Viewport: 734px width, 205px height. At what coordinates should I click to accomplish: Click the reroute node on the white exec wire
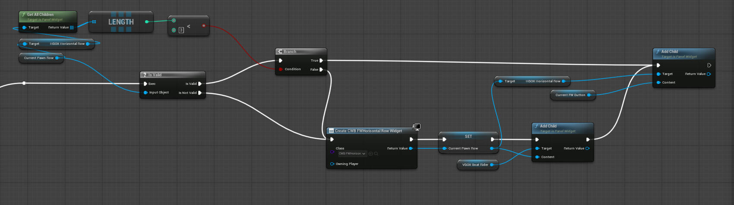pos(24,83)
